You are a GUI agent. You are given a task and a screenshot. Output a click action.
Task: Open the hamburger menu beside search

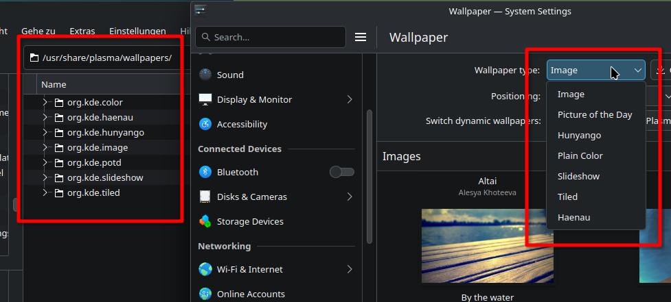click(x=361, y=37)
